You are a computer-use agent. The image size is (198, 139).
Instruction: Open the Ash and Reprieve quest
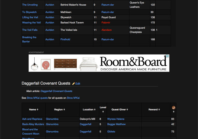coord(32,119)
